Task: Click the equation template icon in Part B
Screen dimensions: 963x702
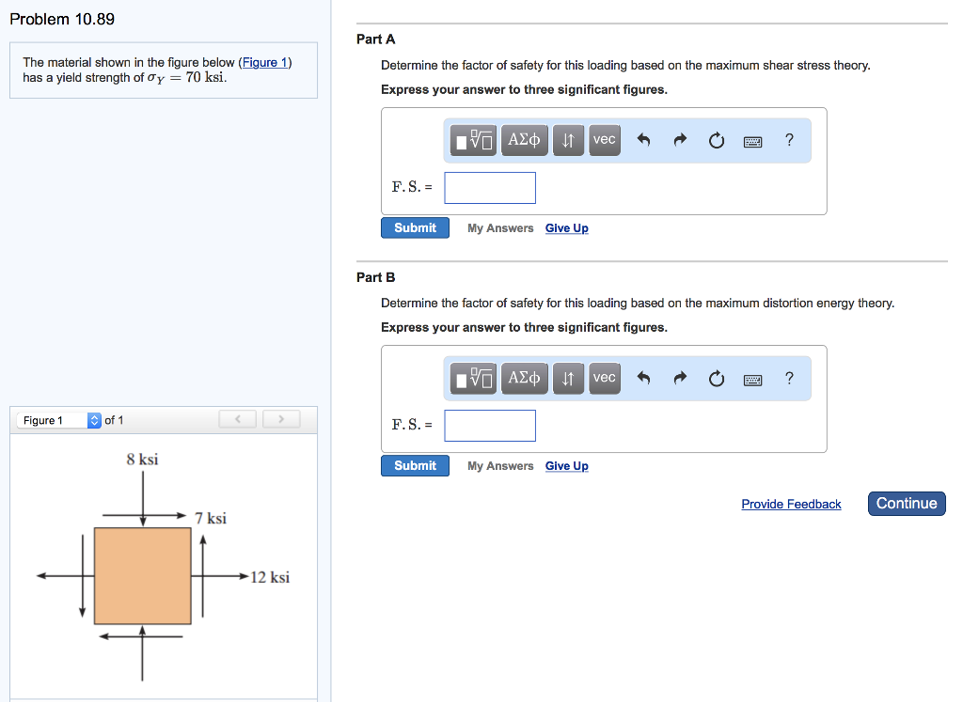Action: pyautogui.click(x=472, y=378)
